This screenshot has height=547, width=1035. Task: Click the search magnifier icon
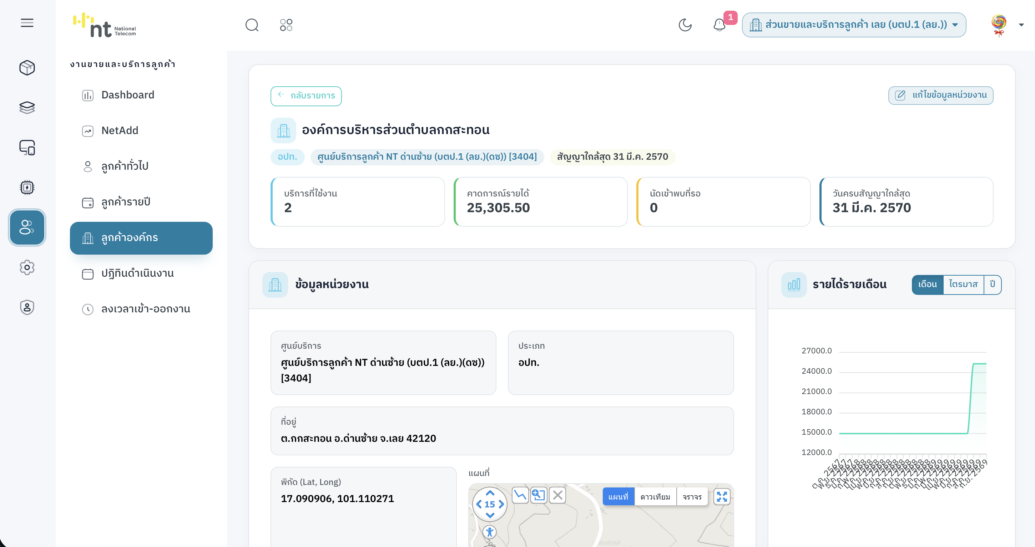(252, 25)
